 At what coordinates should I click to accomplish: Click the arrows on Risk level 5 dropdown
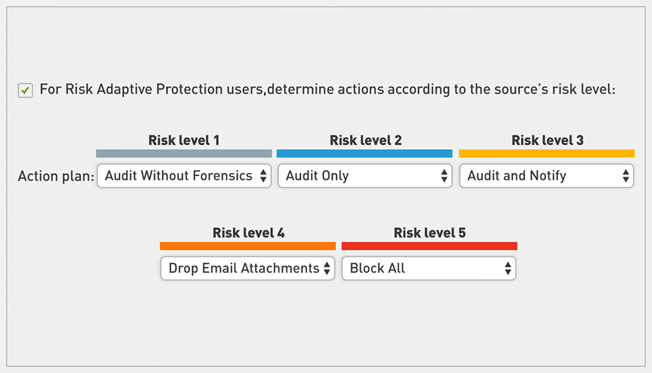click(x=508, y=268)
